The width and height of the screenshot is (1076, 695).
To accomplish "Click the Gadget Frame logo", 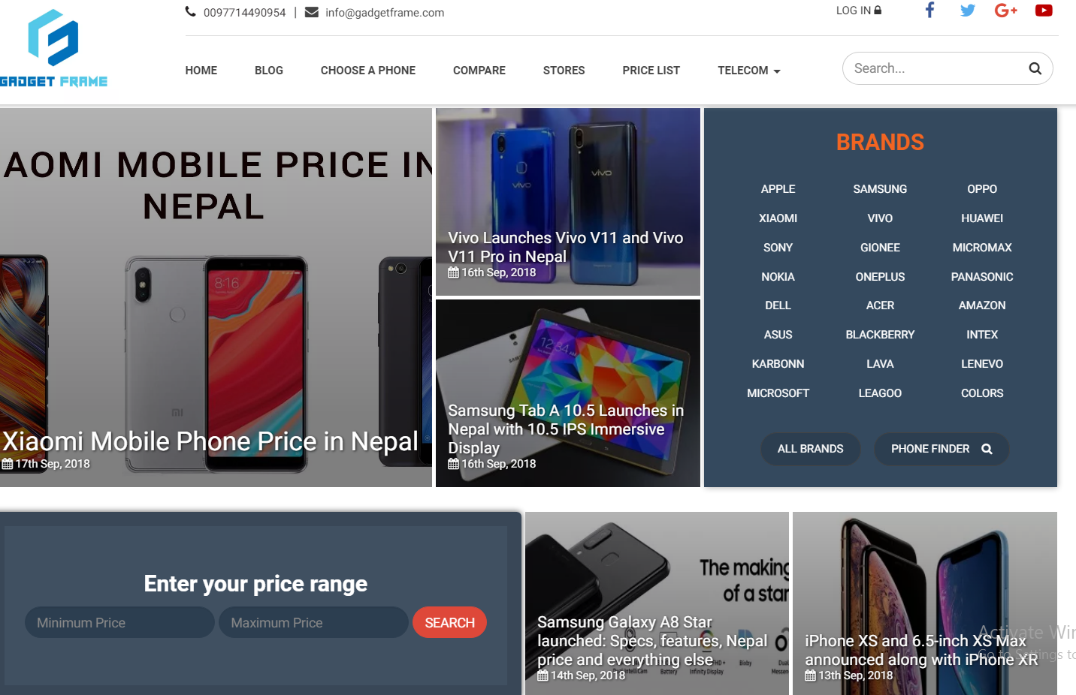I will pos(53,48).
